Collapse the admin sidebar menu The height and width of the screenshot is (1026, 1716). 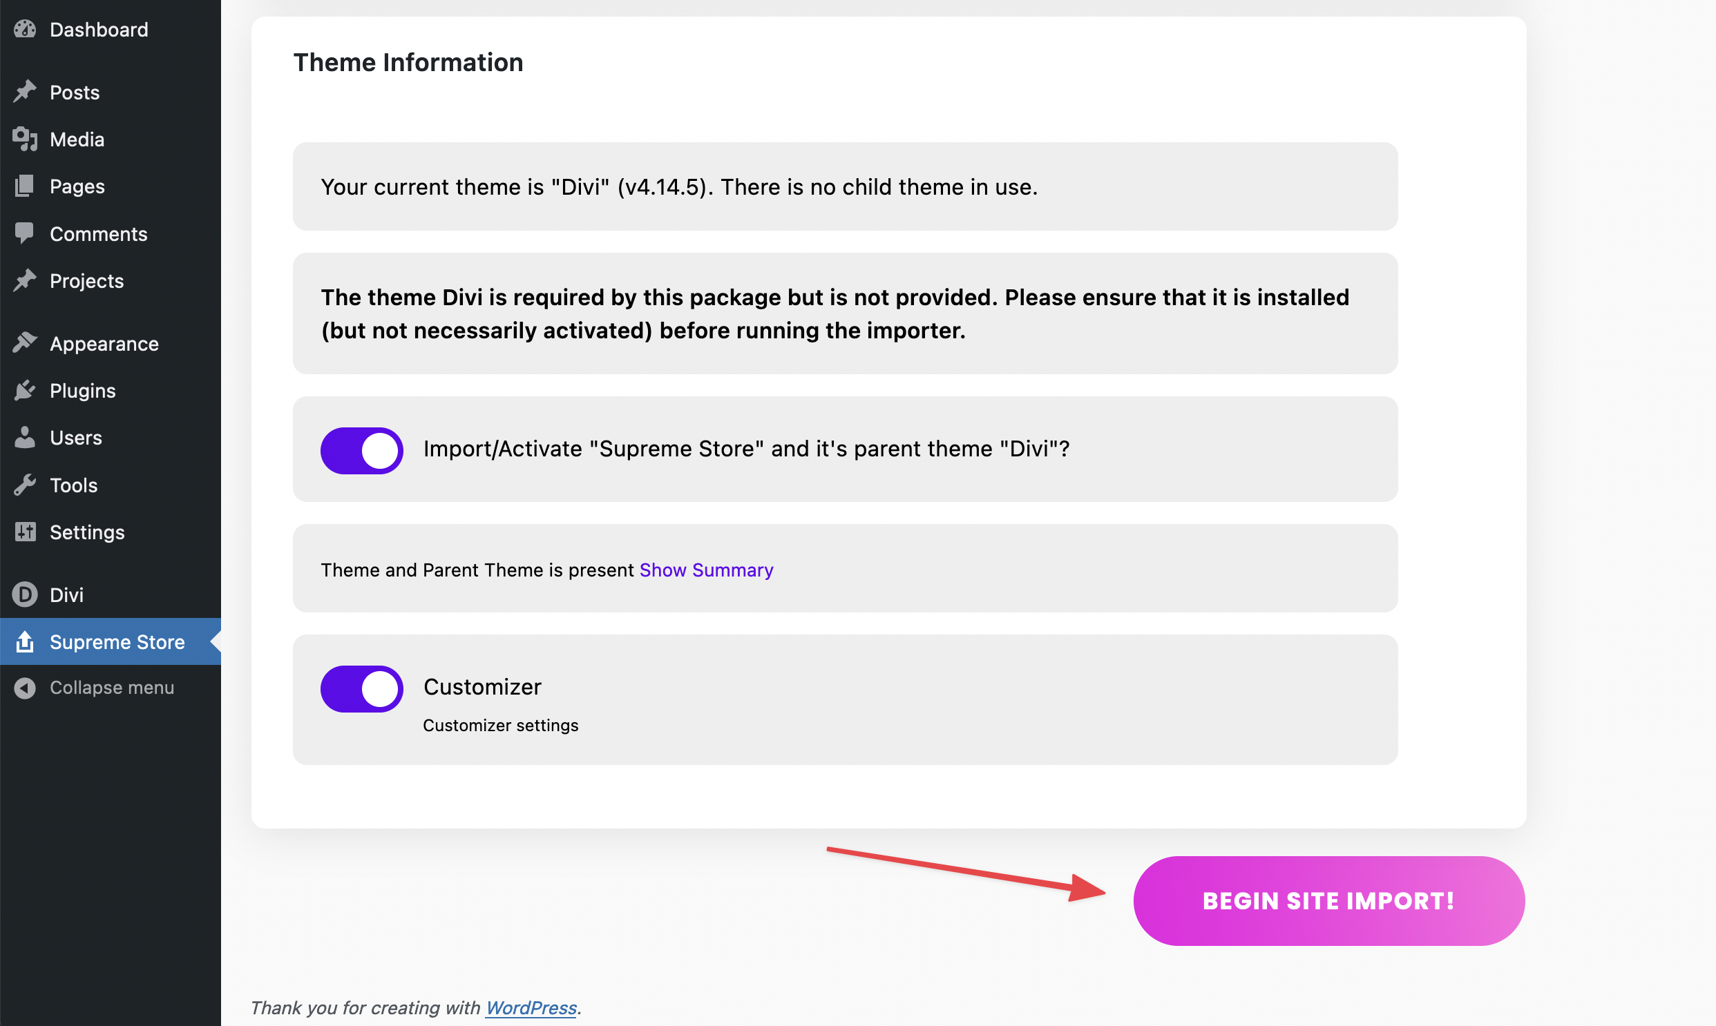[111, 688]
